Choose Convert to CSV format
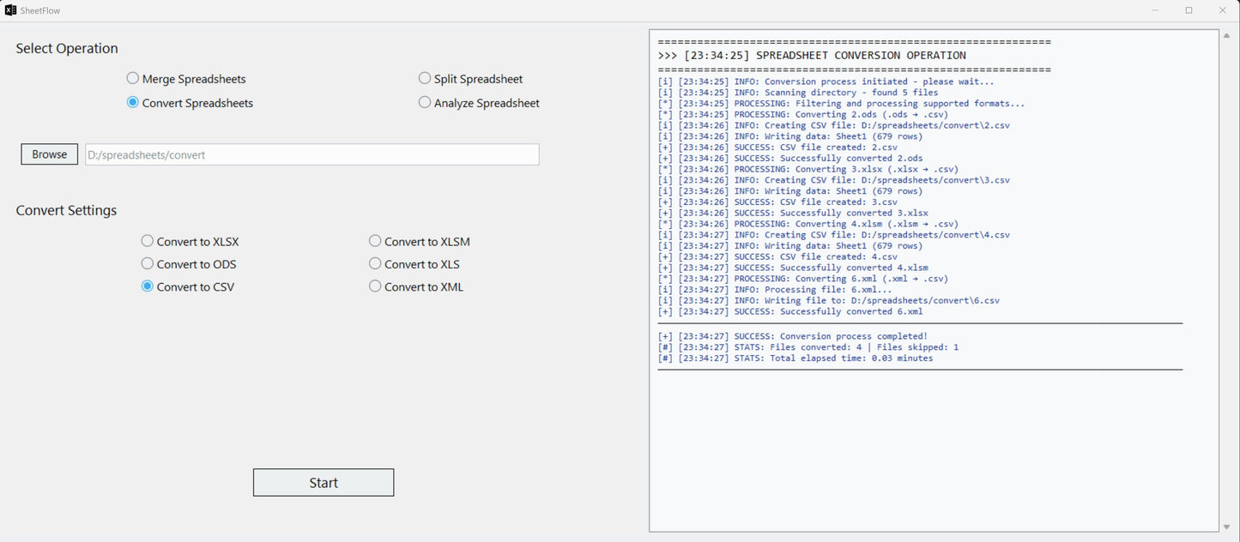Viewport: 1240px width, 542px height. coord(147,286)
